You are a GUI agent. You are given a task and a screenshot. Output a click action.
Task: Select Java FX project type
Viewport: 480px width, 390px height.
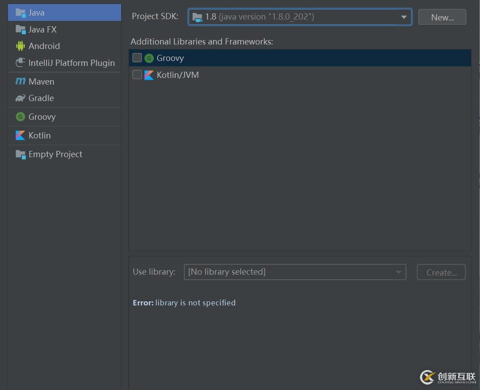[65, 30]
